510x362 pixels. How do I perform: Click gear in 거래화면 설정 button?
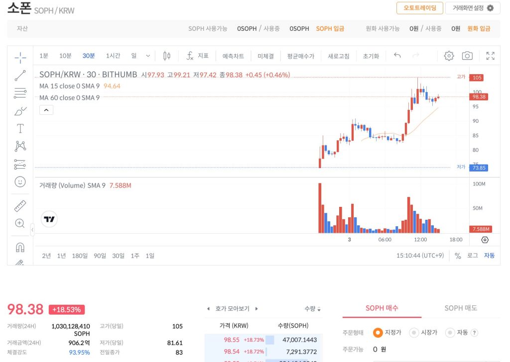pyautogui.click(x=490, y=8)
